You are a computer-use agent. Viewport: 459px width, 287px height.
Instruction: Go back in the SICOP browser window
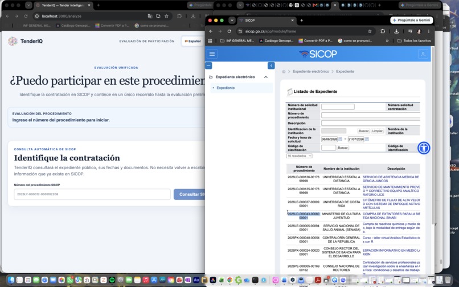211,31
